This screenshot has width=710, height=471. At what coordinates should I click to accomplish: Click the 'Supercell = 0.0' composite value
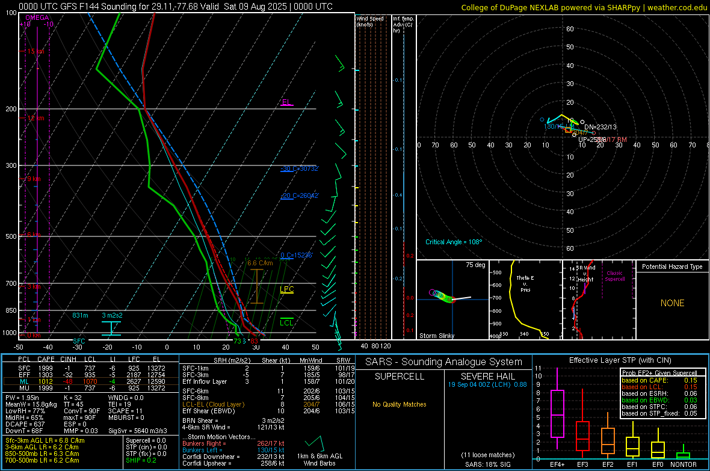[x=146, y=440]
